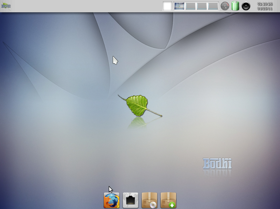Screen dimensions: 280x209
Task: Open the network connection manager icon
Action: tap(131, 200)
